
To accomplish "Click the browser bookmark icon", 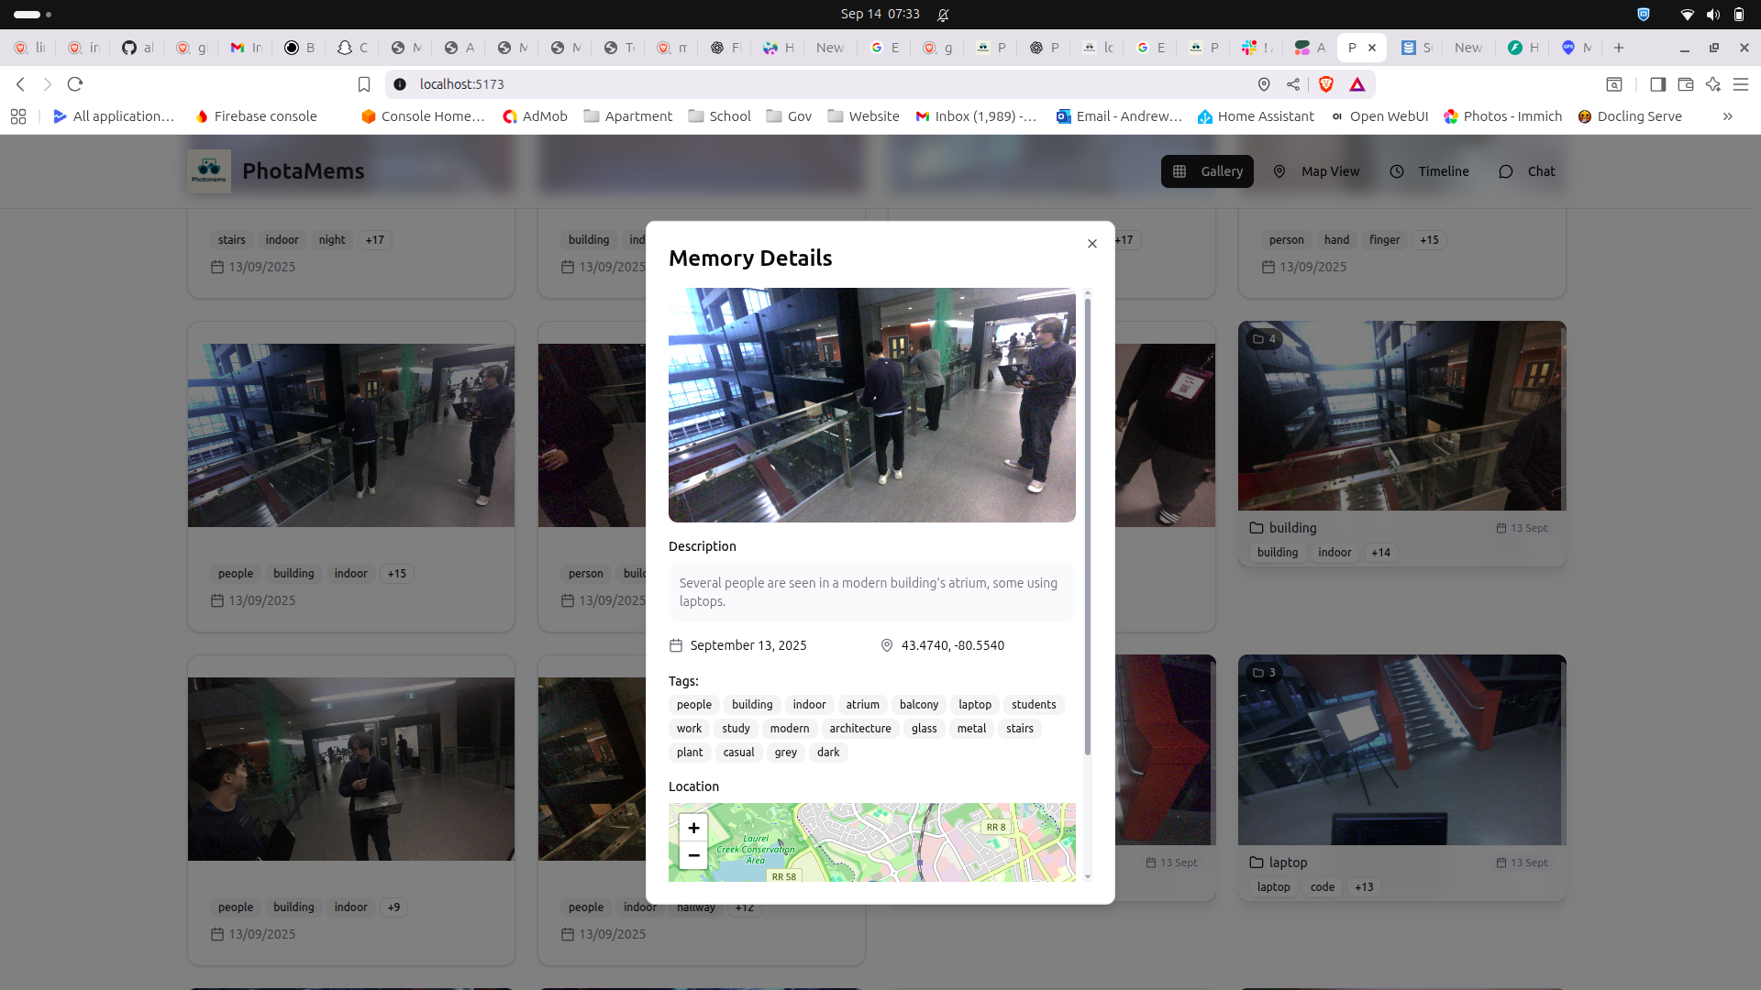I will pos(364,84).
